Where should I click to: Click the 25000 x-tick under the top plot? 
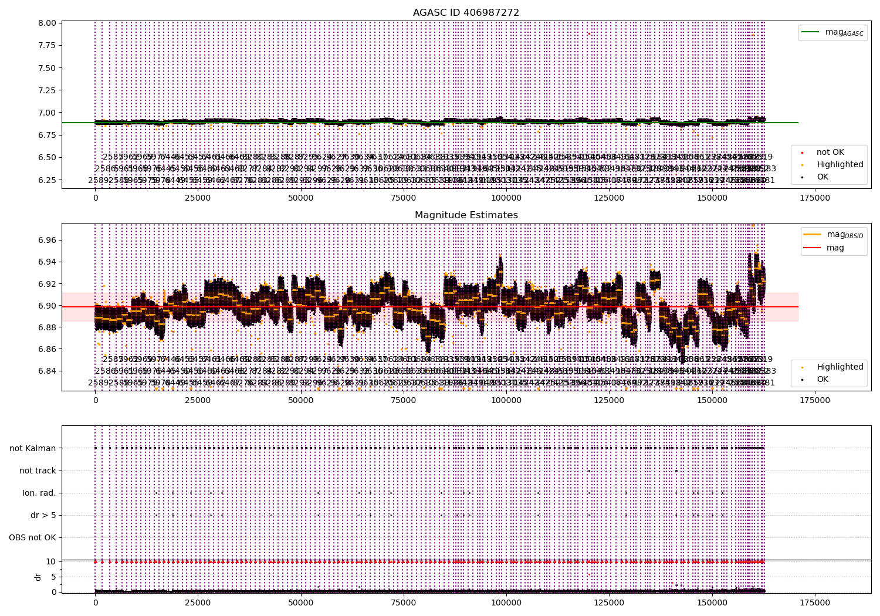click(198, 198)
